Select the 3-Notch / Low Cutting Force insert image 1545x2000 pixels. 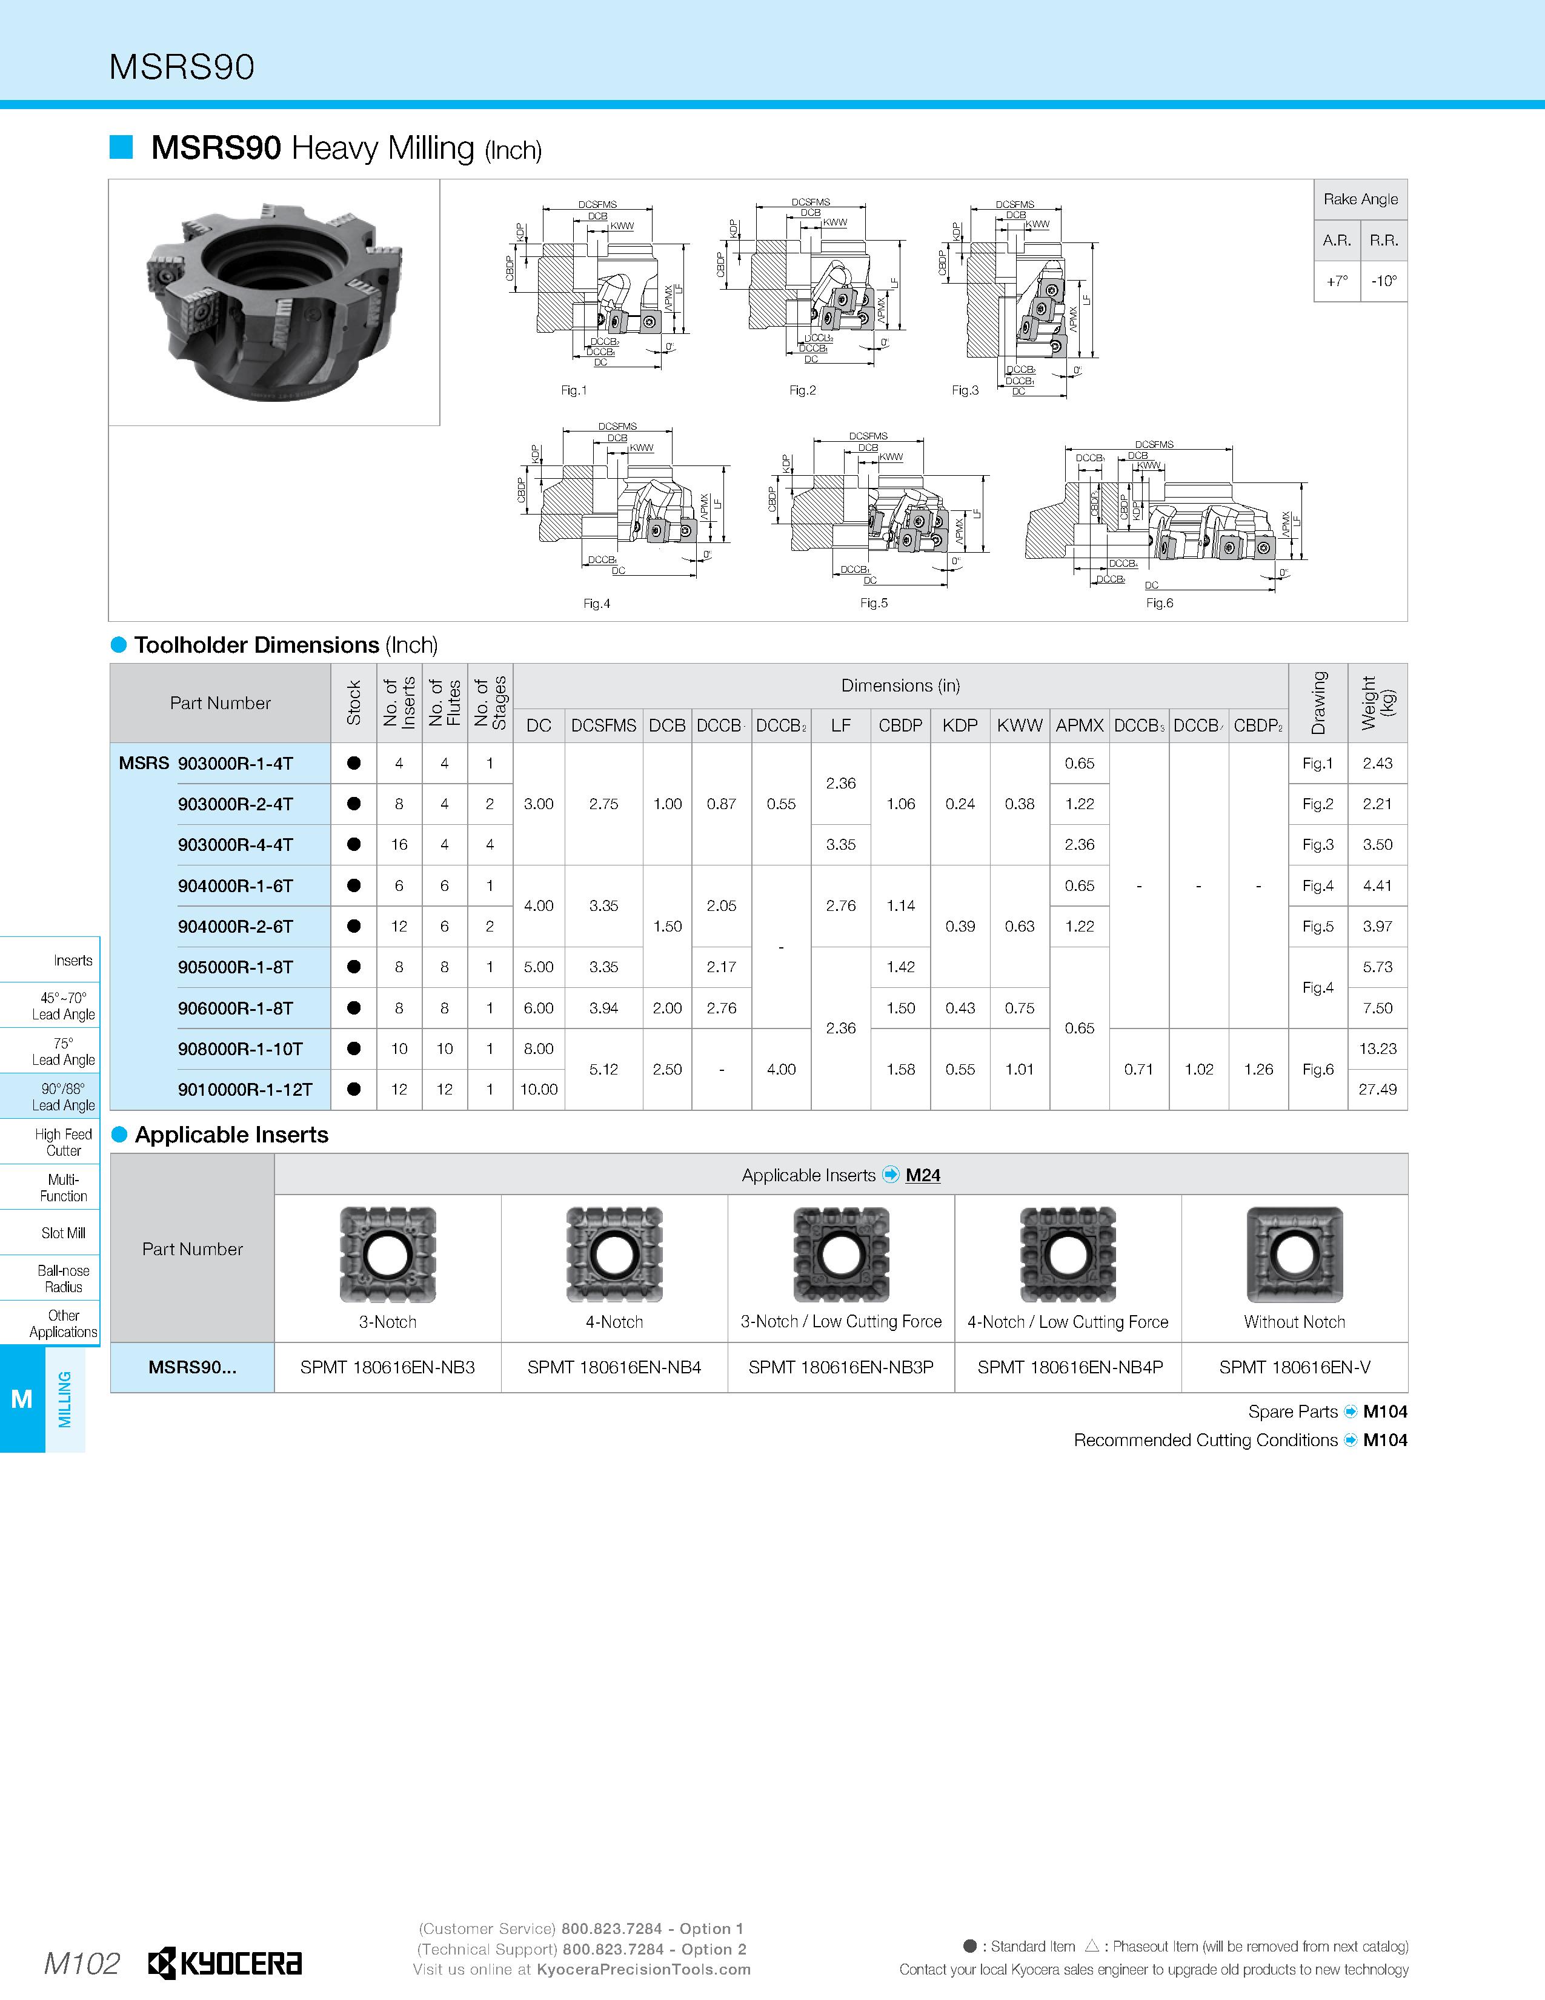[841, 1255]
